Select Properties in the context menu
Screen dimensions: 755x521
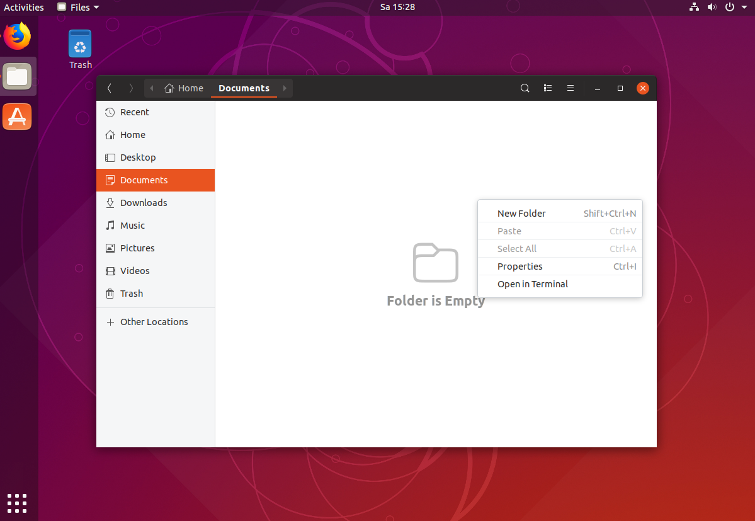point(519,266)
